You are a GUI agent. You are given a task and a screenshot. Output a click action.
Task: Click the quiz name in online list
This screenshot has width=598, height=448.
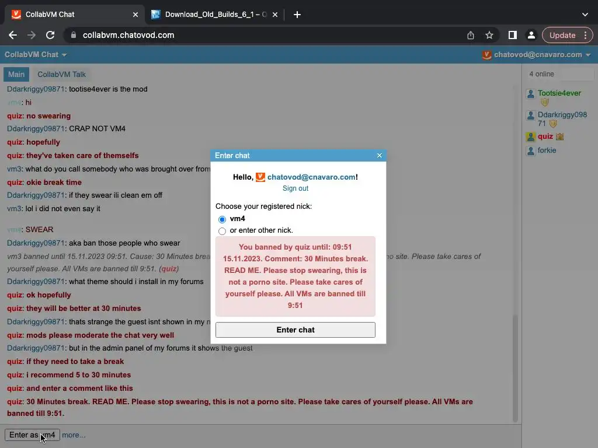[x=545, y=136]
